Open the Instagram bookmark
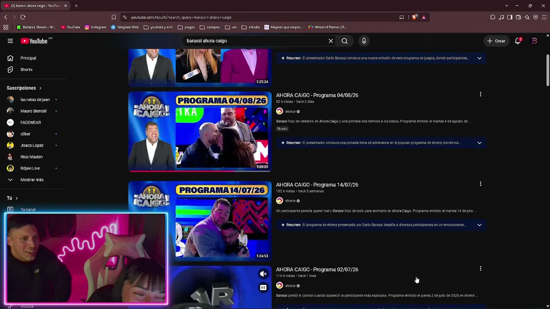Viewport: 550px width, 309px height. coord(95,27)
